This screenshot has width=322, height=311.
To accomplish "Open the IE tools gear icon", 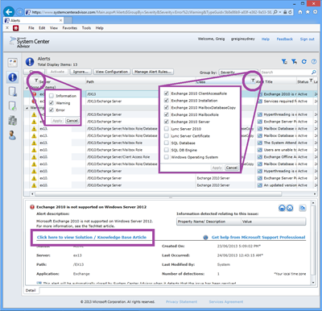I will click(x=316, y=12).
